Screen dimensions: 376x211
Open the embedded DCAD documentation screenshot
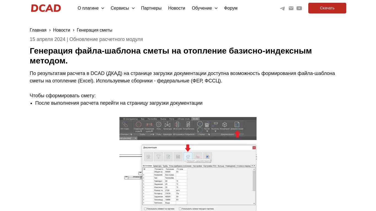click(188, 164)
